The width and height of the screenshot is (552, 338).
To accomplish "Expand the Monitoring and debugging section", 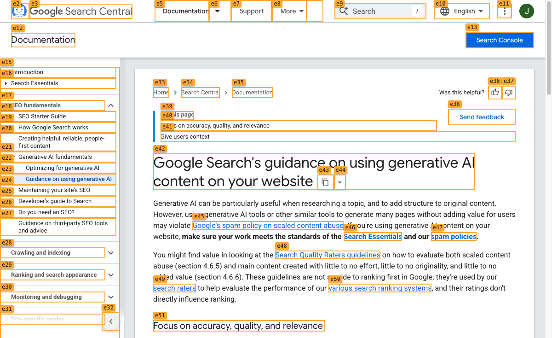I will [111, 297].
